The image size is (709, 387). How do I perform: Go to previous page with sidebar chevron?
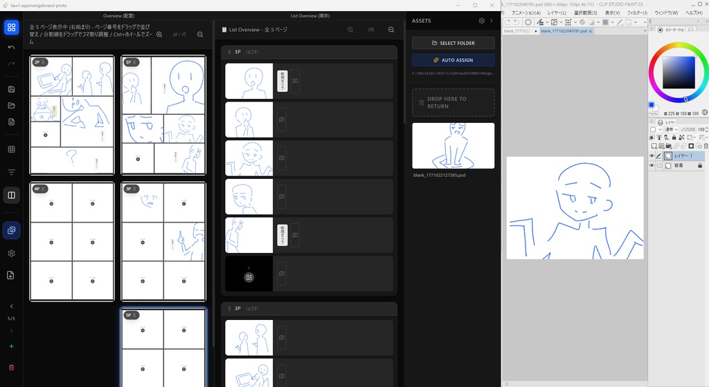pyautogui.click(x=11, y=306)
